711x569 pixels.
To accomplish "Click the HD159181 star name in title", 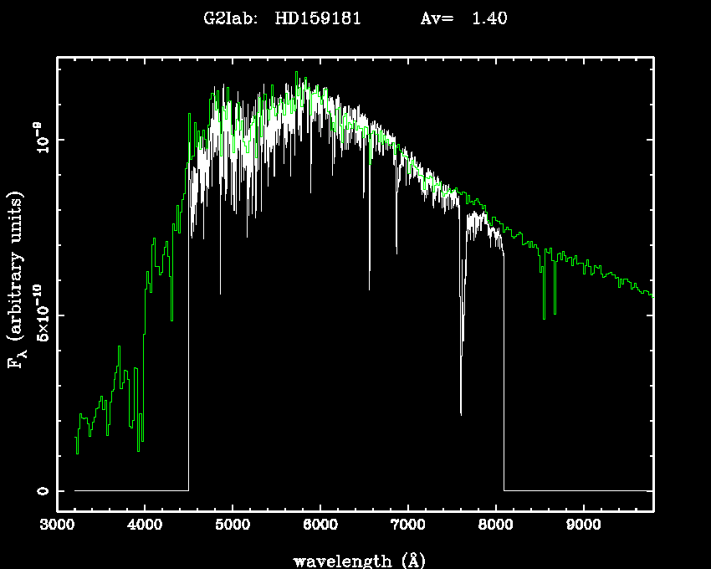I will pos(317,19).
